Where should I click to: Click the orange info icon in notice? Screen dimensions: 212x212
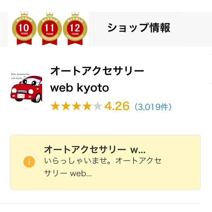(29, 162)
